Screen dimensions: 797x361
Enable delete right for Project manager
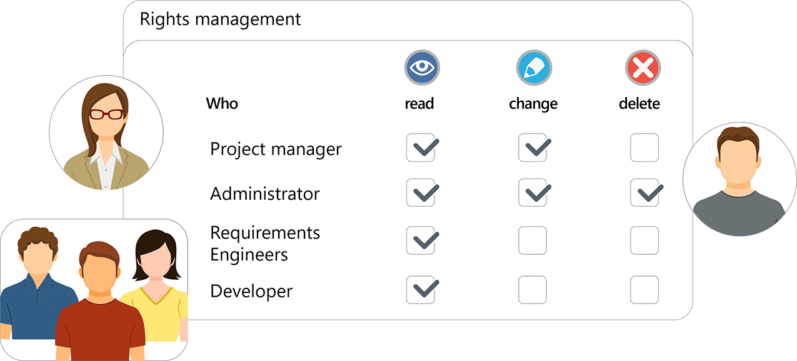click(x=644, y=148)
